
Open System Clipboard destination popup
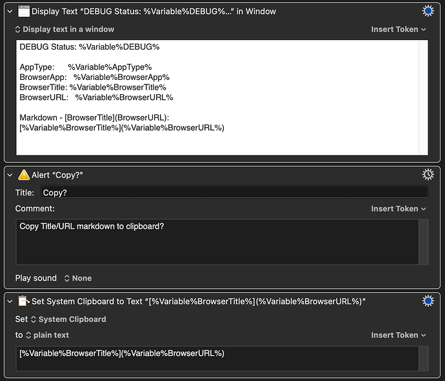point(68,319)
